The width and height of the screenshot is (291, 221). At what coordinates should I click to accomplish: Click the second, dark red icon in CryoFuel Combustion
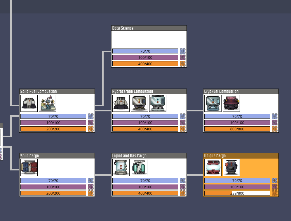coord(231,103)
